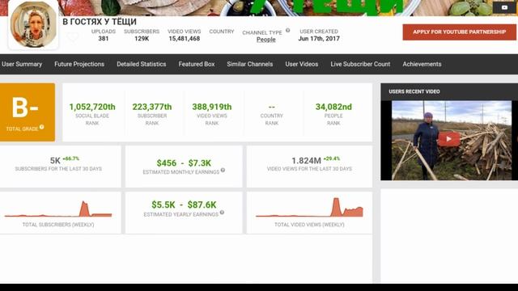Click the Total Subscribers weekly chart
518x291 pixels.
tap(58, 209)
